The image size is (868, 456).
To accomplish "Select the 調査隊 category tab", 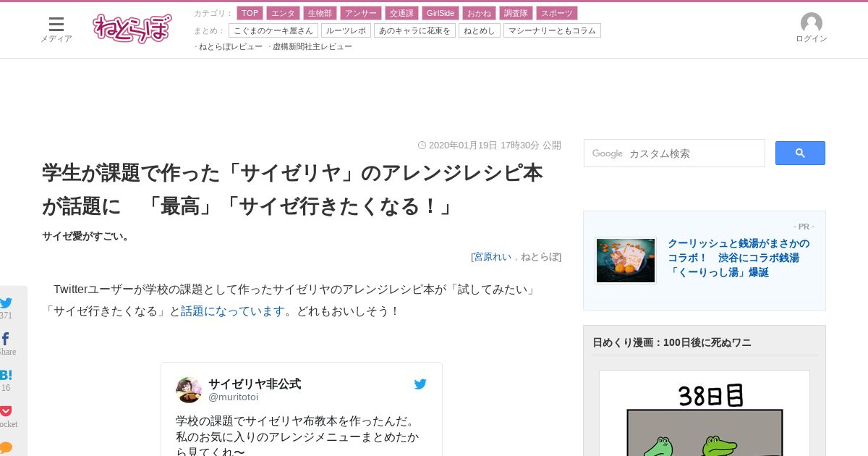I will pos(516,13).
